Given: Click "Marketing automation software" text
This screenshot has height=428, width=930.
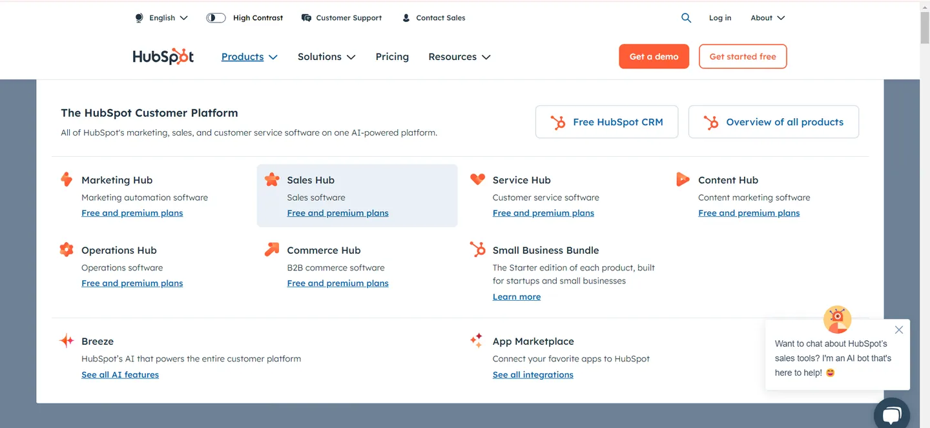Looking at the screenshot, I should (145, 198).
